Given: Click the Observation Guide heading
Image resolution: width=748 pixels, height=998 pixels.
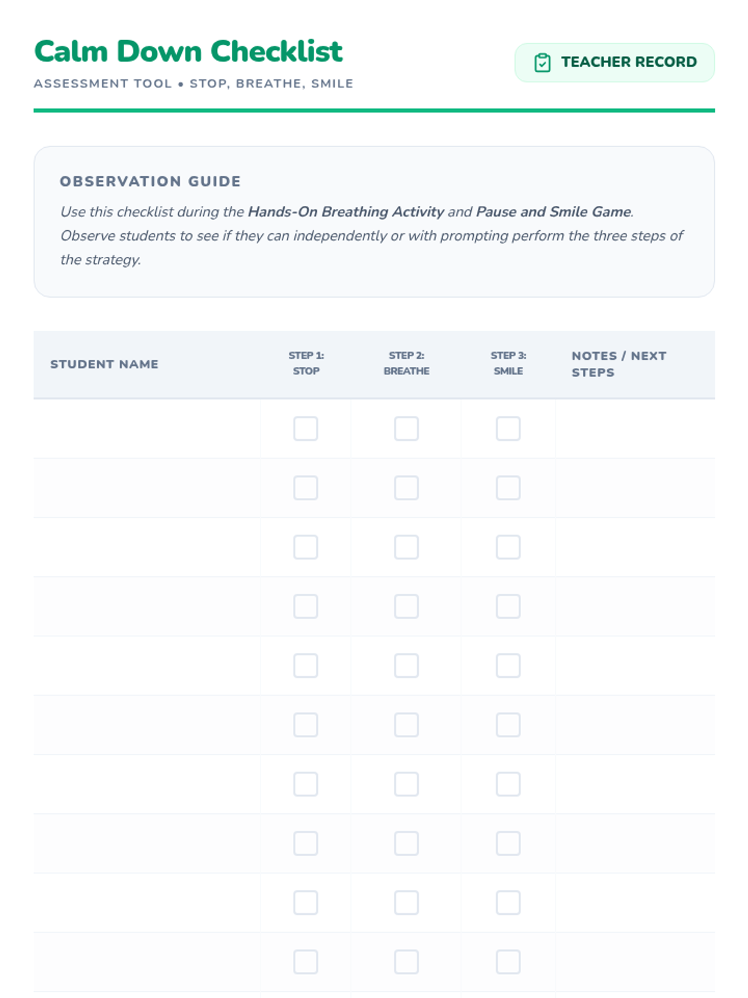Looking at the screenshot, I should tap(150, 182).
